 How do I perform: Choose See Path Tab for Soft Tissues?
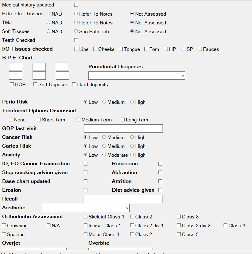76,31
